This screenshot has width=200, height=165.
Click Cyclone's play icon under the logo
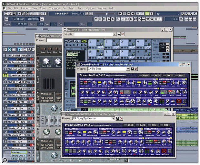point(78,45)
